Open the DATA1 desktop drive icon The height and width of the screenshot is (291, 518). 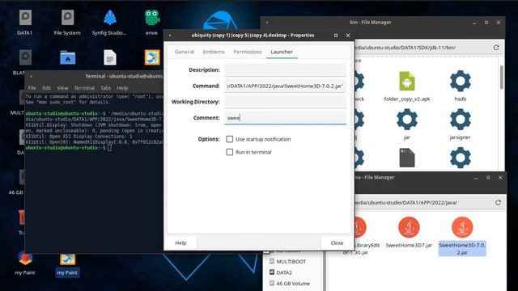point(25,18)
